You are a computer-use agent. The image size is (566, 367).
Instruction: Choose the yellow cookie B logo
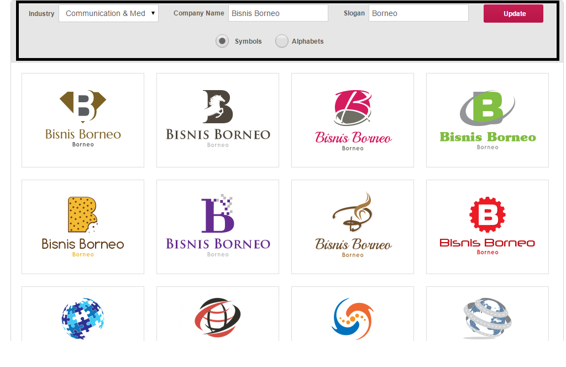click(83, 227)
